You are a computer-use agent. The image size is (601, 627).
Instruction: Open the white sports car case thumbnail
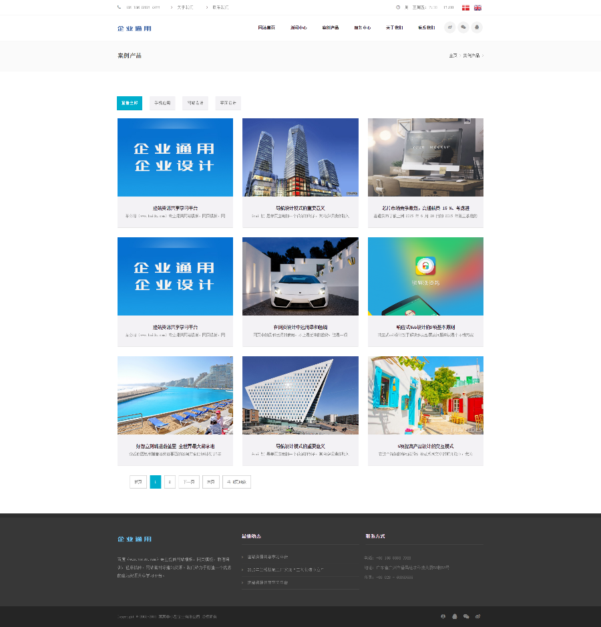tap(300, 276)
